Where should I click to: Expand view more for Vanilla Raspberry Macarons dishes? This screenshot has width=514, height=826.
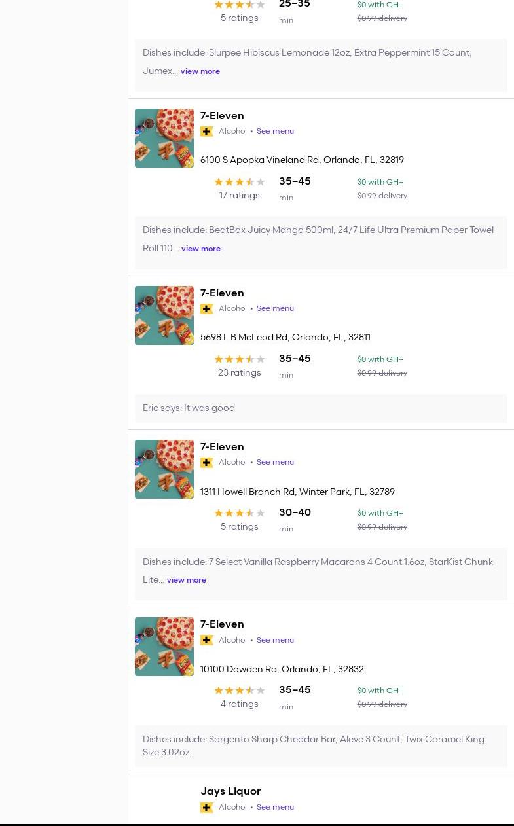pyautogui.click(x=186, y=580)
